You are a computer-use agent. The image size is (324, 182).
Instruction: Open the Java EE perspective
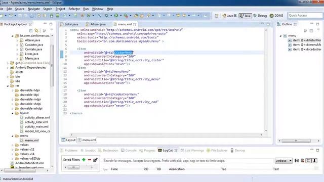coord(229,16)
